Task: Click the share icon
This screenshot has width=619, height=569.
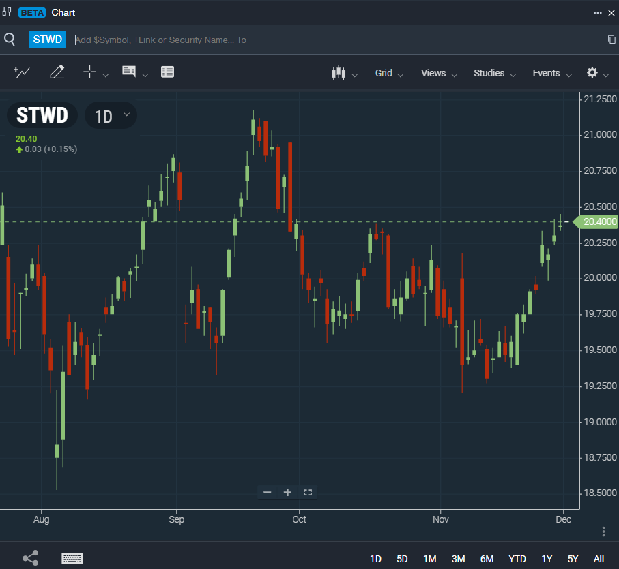Action: tap(31, 558)
